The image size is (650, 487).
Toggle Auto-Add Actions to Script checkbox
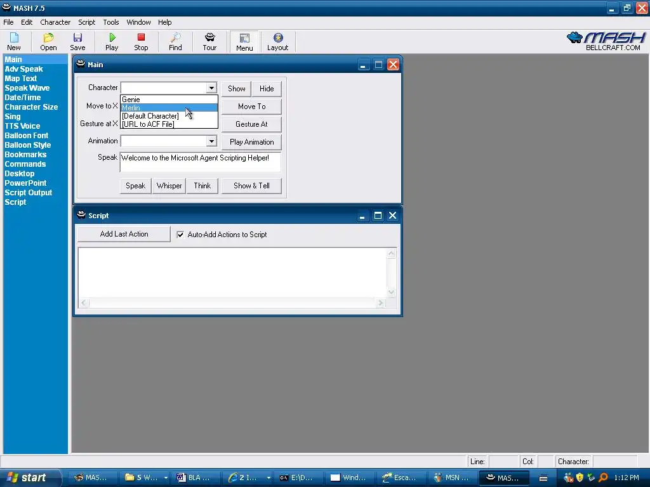(x=180, y=235)
